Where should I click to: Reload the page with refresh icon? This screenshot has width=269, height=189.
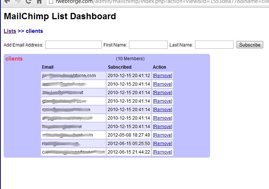coord(28,1)
